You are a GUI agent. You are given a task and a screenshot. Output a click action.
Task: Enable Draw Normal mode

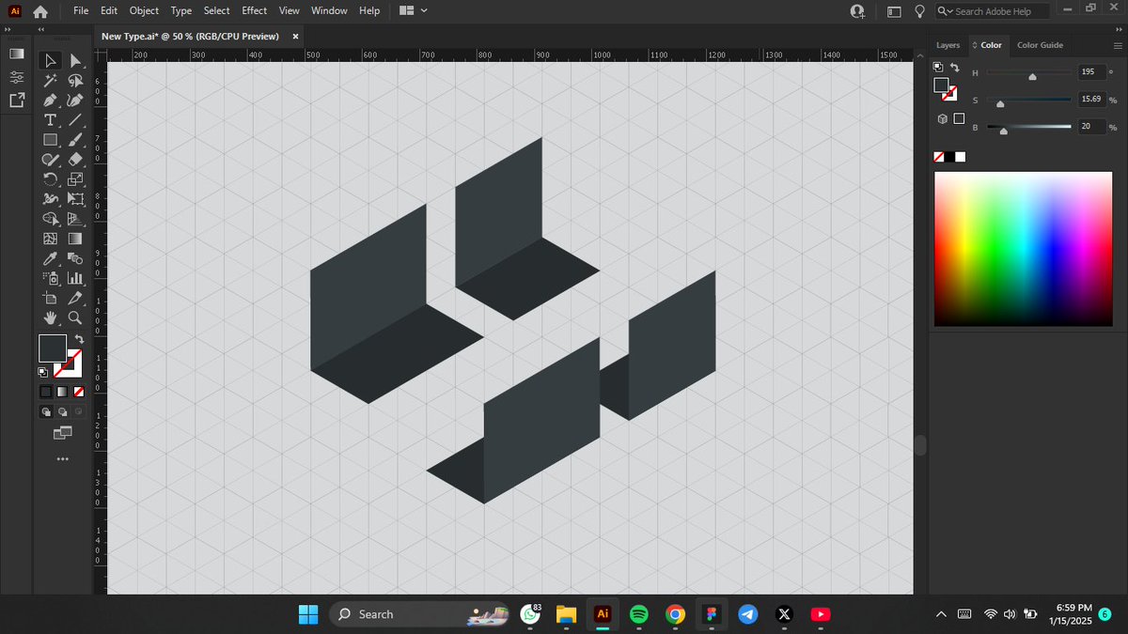coord(46,411)
